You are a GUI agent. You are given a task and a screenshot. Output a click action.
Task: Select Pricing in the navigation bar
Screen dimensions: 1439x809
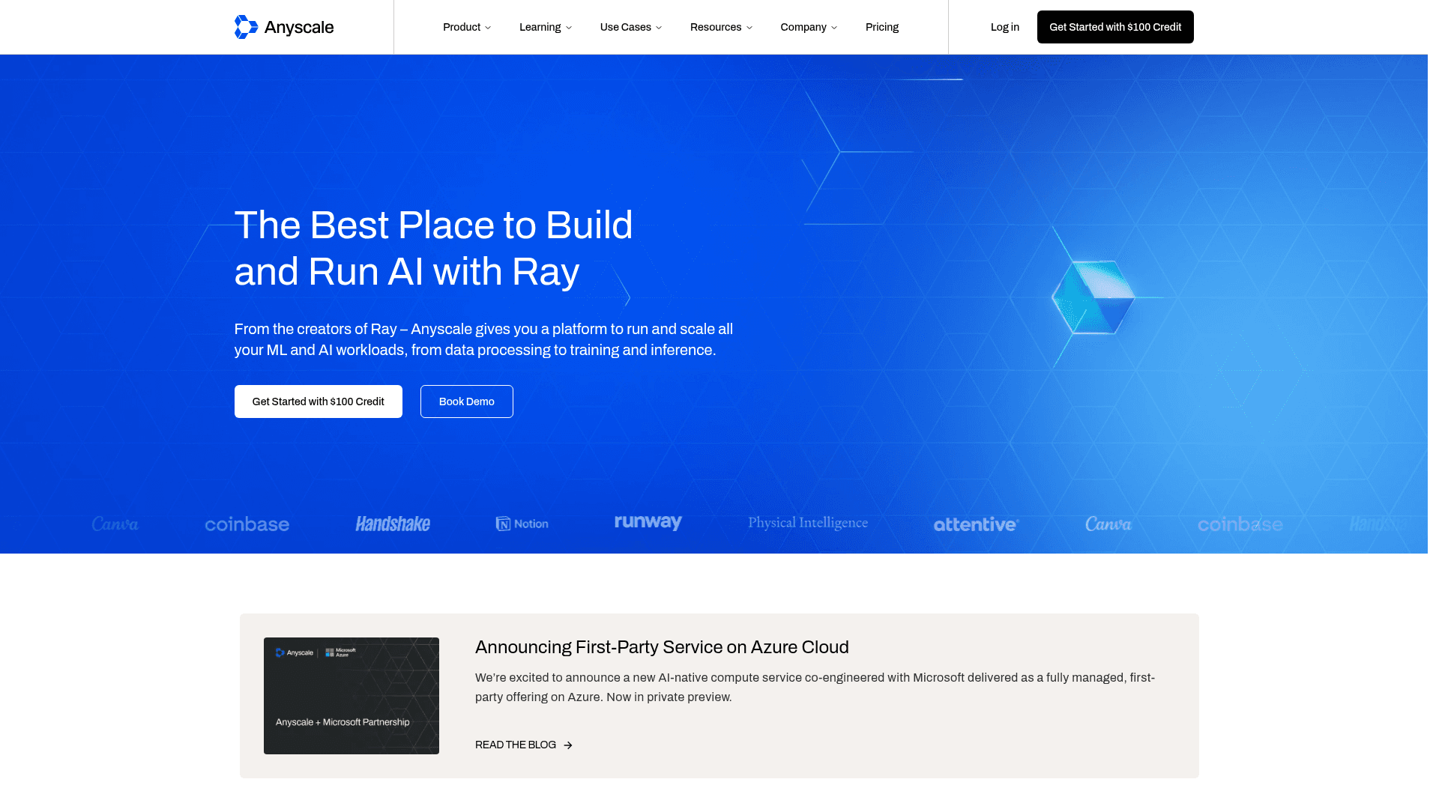pyautogui.click(x=882, y=27)
